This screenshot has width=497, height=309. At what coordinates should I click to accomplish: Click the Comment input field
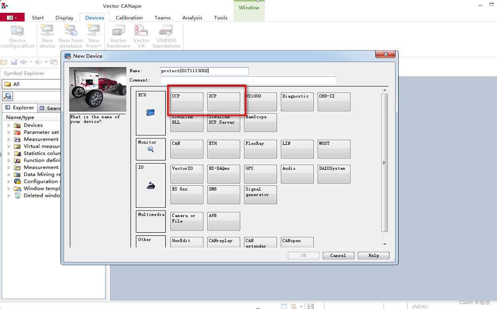[248, 80]
